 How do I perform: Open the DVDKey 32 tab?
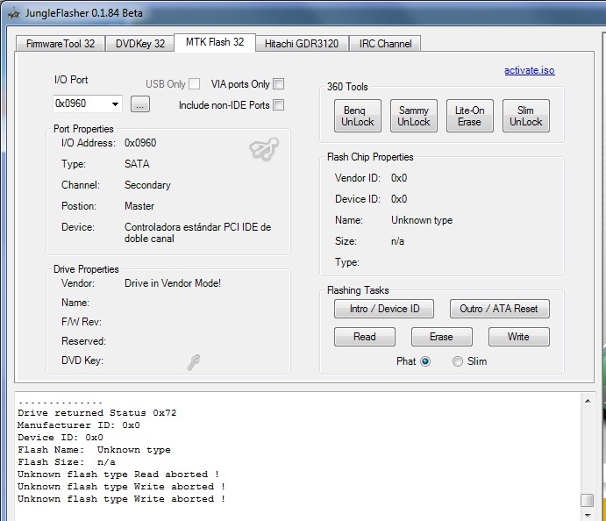pos(140,43)
